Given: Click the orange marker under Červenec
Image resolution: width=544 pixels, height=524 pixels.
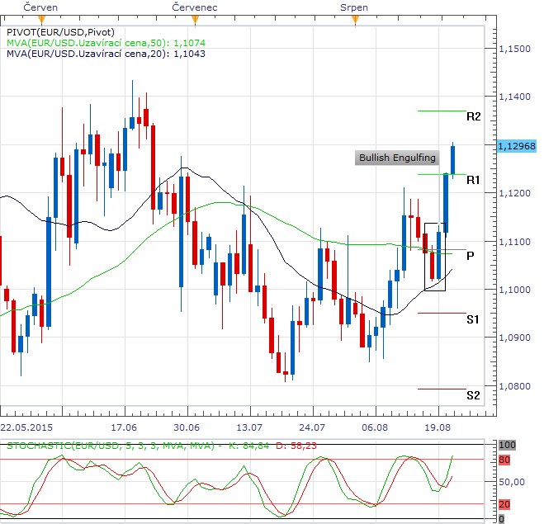Looking at the screenshot, I should [194, 18].
